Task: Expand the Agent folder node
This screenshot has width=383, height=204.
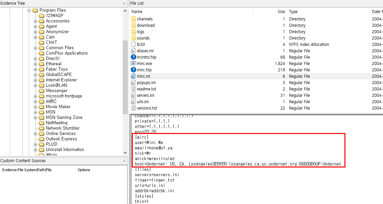Action: pos(36,26)
